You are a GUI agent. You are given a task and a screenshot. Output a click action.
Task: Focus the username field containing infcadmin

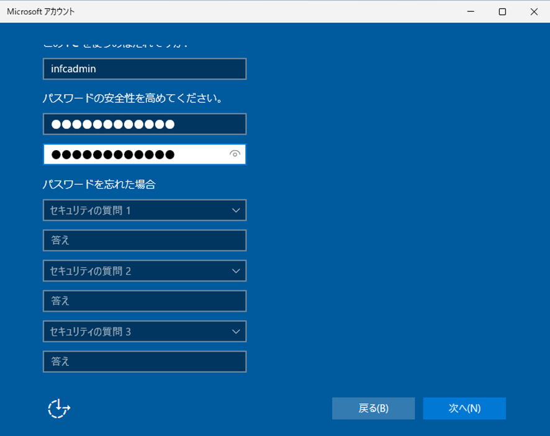pyautogui.click(x=145, y=69)
